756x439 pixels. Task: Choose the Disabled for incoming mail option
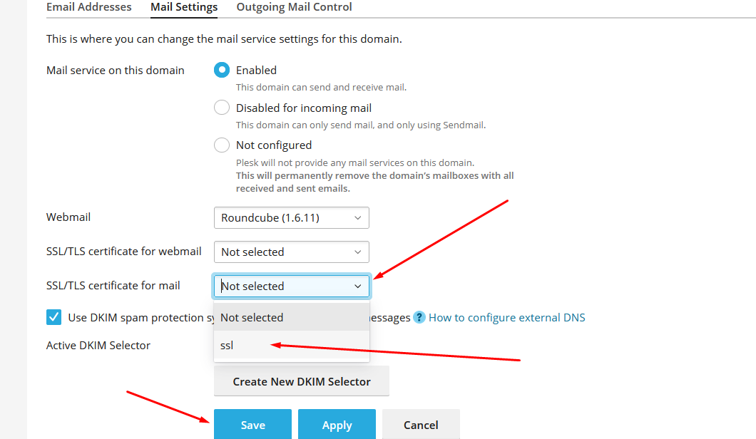coord(222,108)
